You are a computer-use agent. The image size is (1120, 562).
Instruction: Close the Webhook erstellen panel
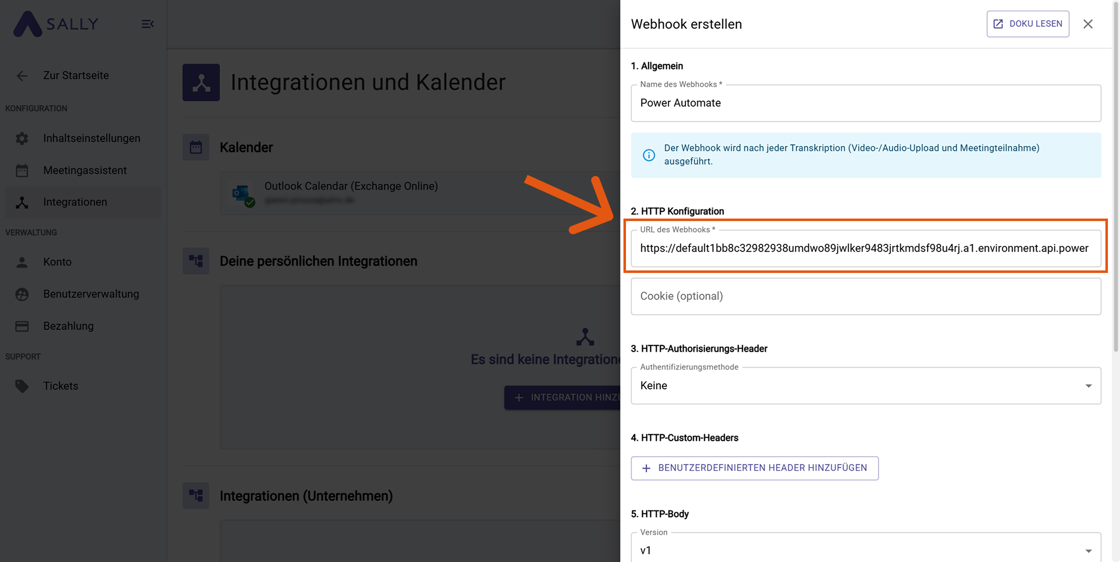coord(1088,24)
